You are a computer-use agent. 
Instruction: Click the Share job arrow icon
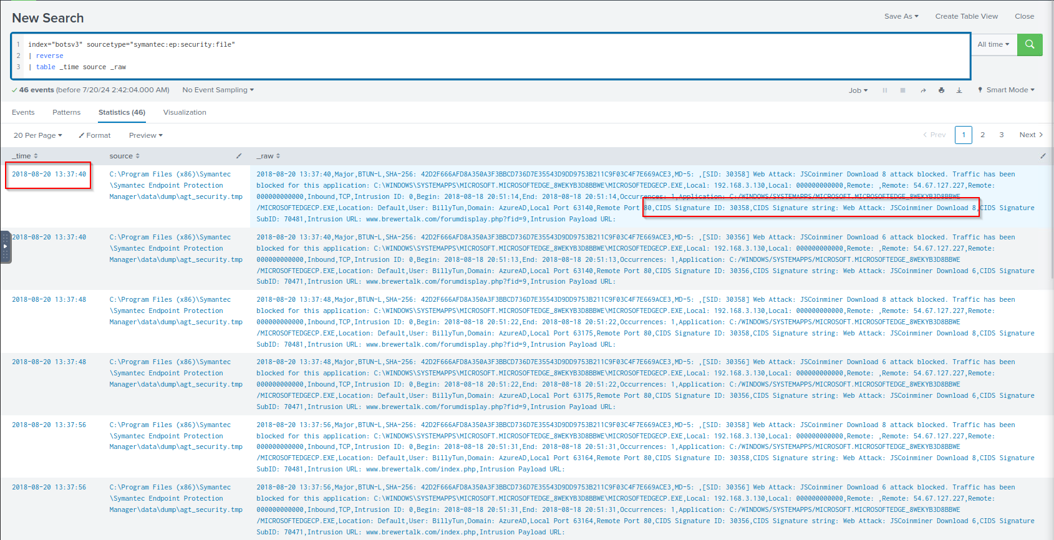tap(922, 90)
